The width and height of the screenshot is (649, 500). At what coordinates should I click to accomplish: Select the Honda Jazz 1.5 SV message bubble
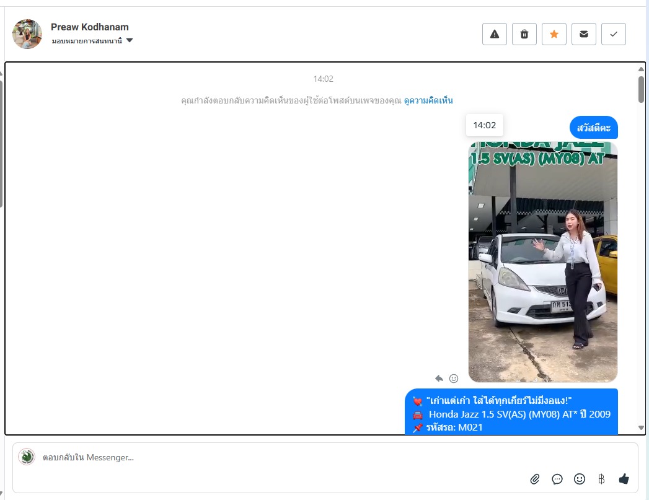click(511, 412)
